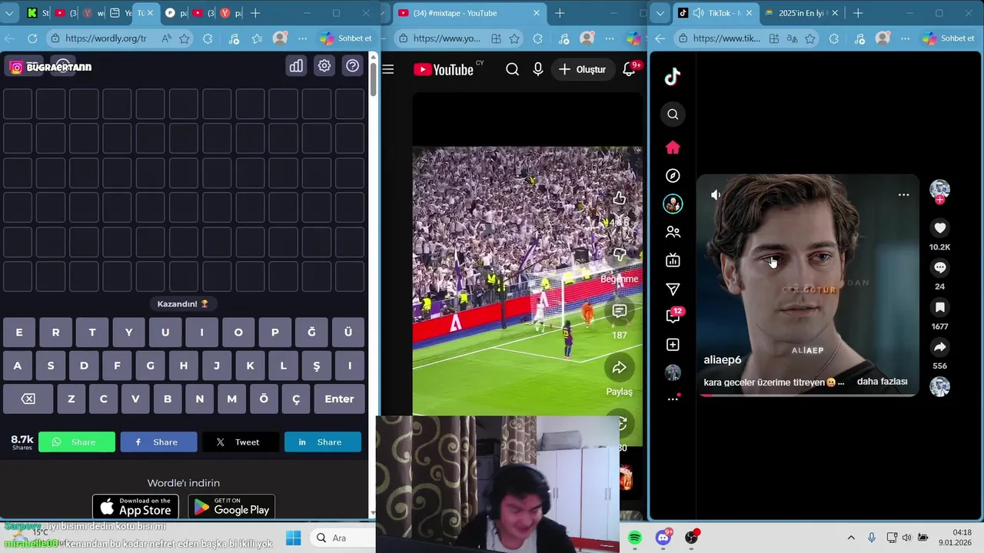
Task: Open Google Play download badge
Action: (x=231, y=507)
